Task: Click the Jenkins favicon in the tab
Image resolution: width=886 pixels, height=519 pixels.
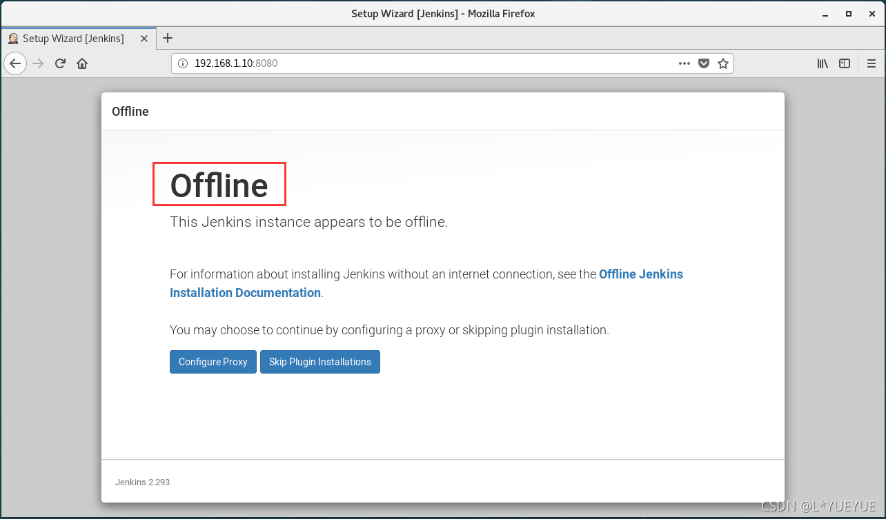Action: 13,39
